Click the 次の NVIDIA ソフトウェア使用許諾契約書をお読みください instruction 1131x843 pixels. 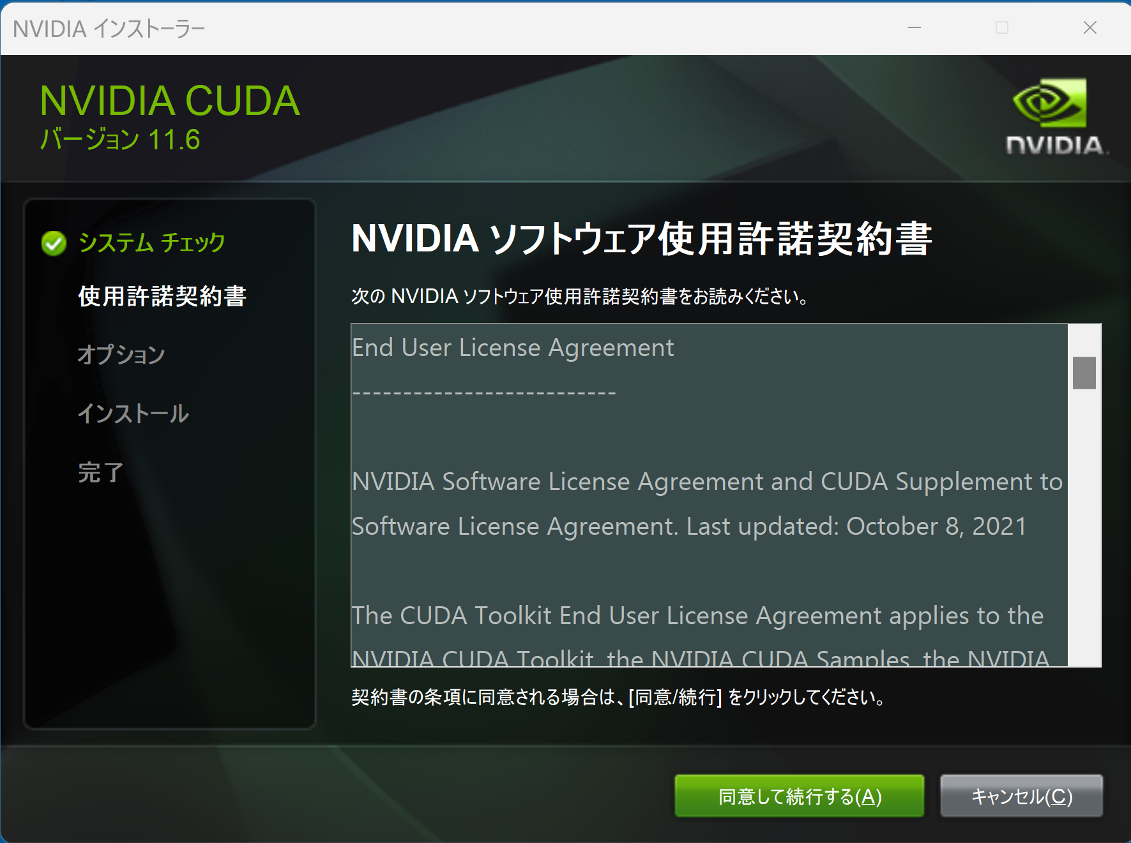pyautogui.click(x=580, y=296)
